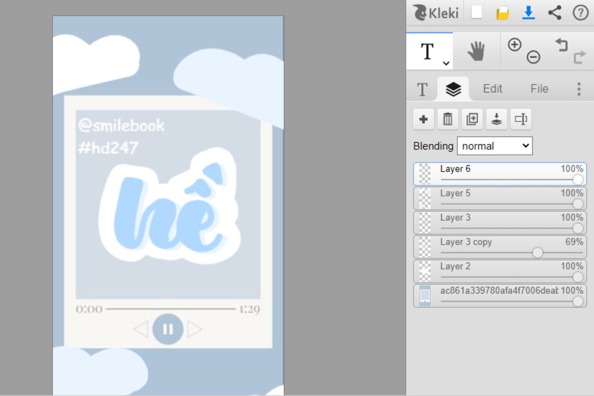The image size is (594, 396).
Task: Select the Layer 3 copy layer
Action: point(499,247)
